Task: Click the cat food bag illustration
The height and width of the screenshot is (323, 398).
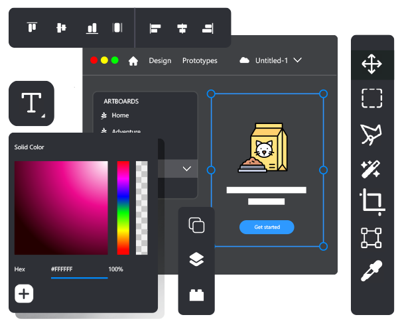Action: click(263, 148)
